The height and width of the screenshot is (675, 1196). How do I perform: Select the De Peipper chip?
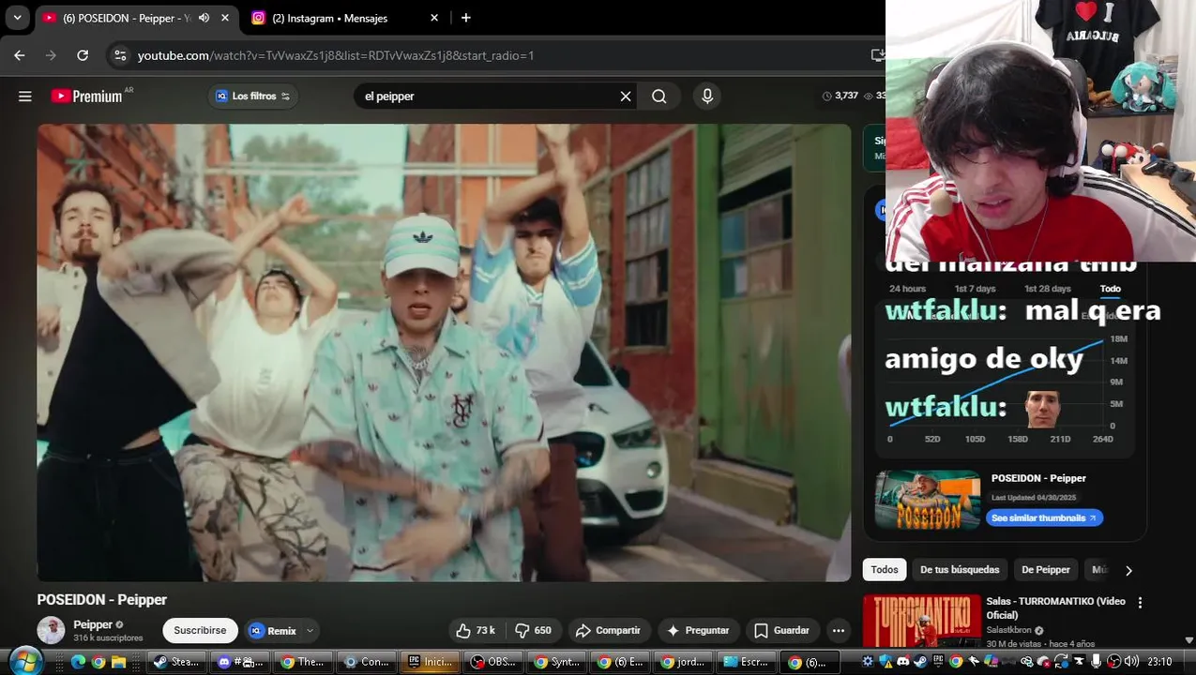pyautogui.click(x=1045, y=569)
